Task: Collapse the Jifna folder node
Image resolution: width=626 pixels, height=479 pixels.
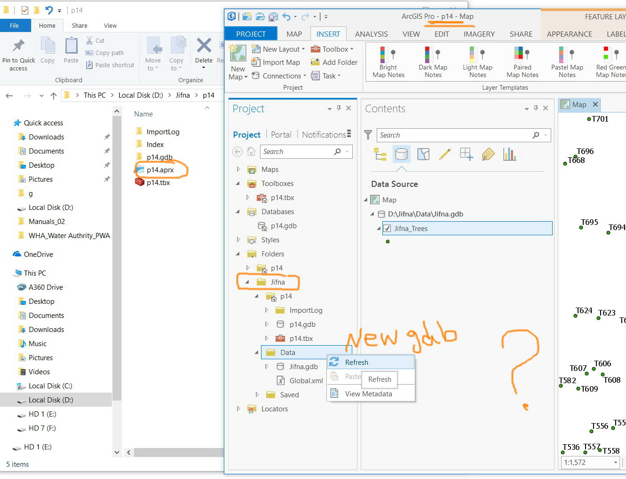Action: 247,282
